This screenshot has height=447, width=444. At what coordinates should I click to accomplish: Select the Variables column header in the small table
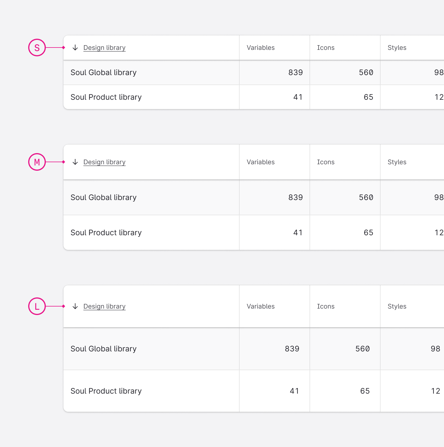[260, 48]
